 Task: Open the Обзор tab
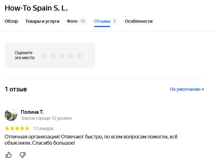coord(11,21)
